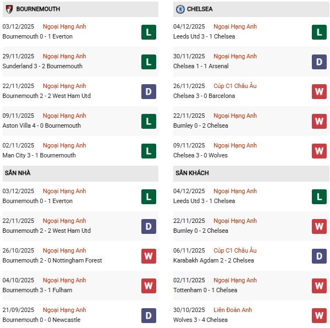
Task: Click the W badge for Wolves 3-4 Chelsea
Action: pyautogui.click(x=320, y=315)
